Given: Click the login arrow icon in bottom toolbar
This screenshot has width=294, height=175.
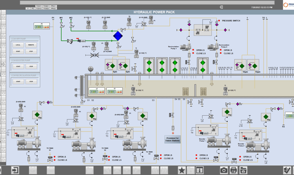Looking at the screenshot, I should (x=15, y=170).
